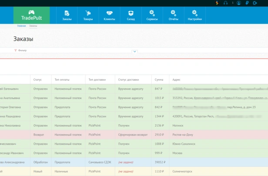Open the user profile icon
The width and height of the screenshot is (268, 176).
(239, 3)
